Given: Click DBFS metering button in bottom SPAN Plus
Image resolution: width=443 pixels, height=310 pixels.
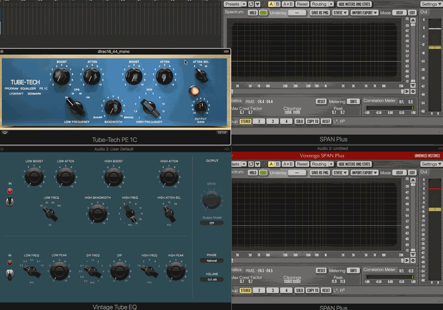Looking at the screenshot, I should (353, 271).
